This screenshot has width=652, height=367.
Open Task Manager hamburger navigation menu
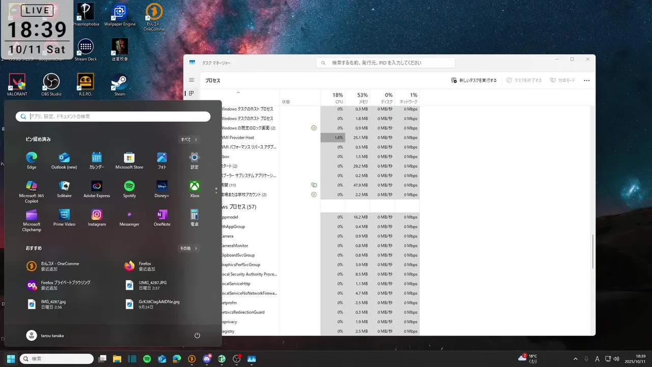tap(192, 80)
